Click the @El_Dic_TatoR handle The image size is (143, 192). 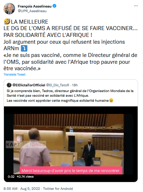58,85
